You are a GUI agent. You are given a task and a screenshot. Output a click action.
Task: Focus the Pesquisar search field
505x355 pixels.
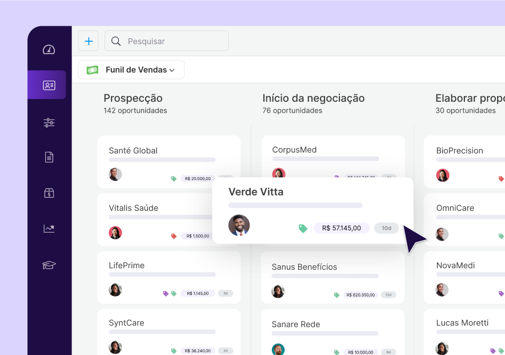pyautogui.click(x=166, y=41)
